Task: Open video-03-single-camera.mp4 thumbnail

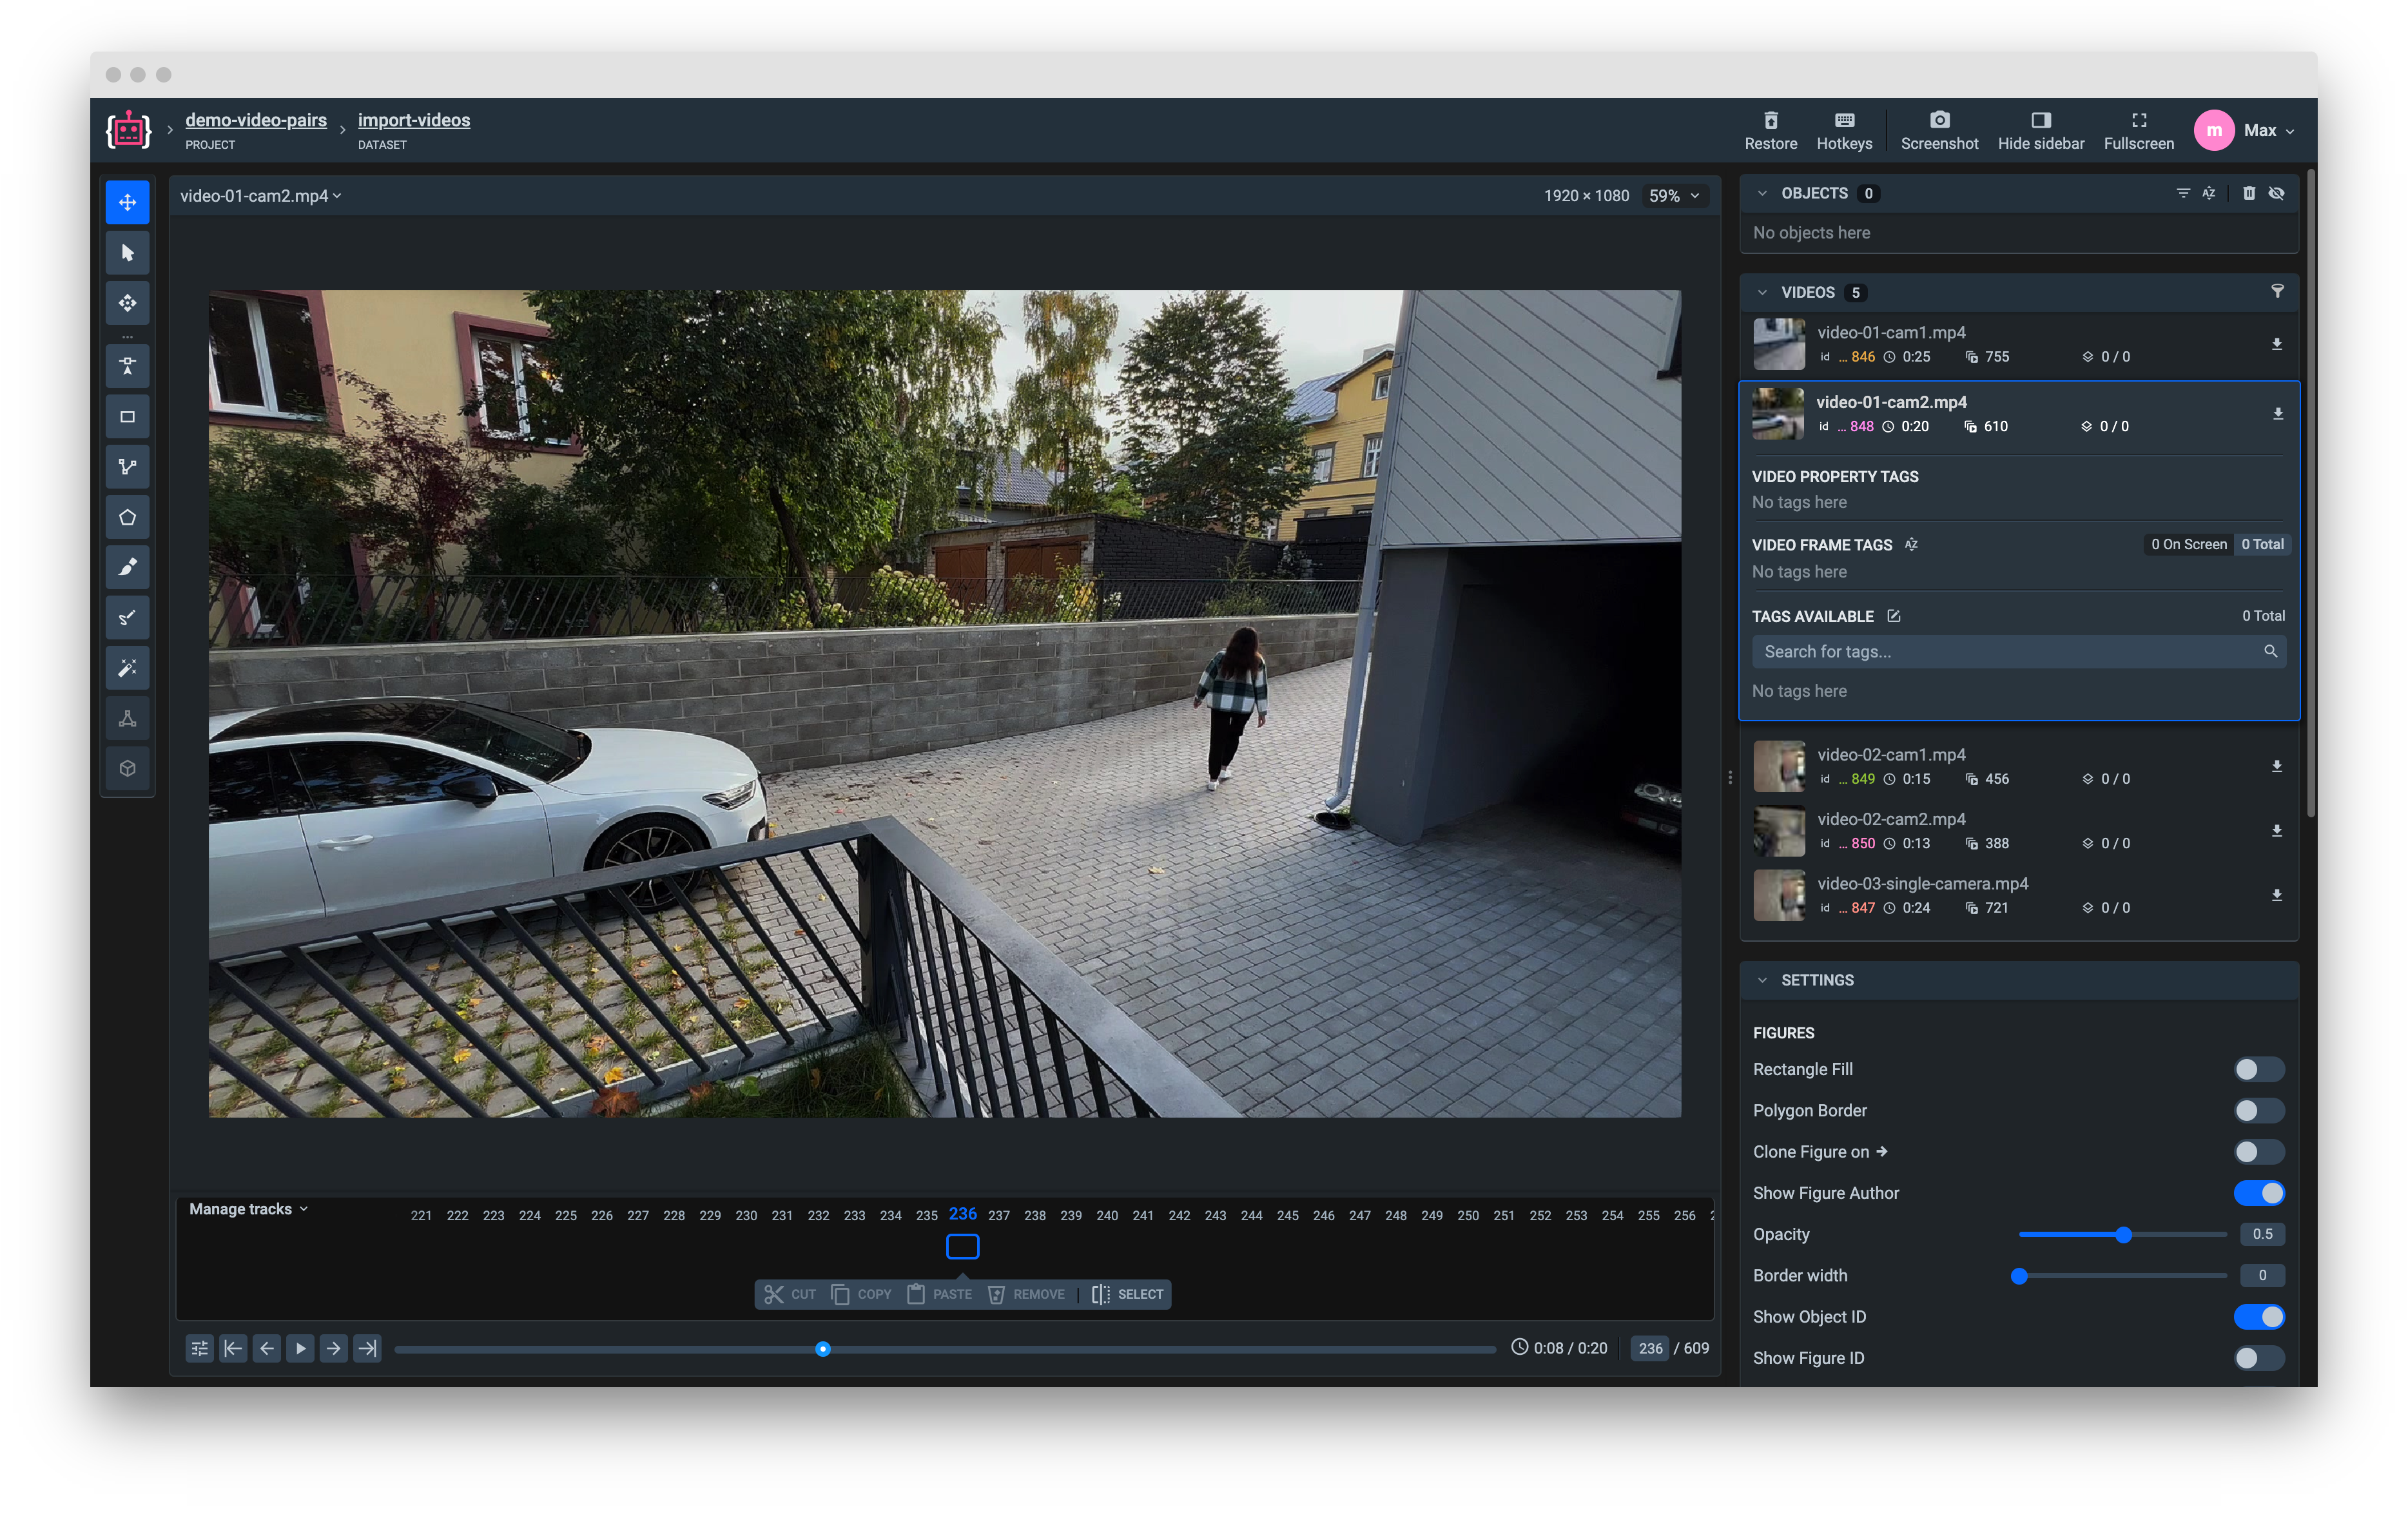Action: (x=1778, y=895)
